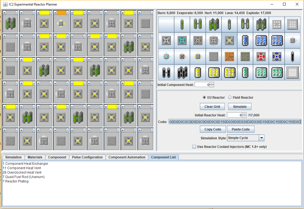Viewport: 304px width, 209px height.
Task: Increase Initial Reactor Heat with up arrow
Action: pos(244,114)
